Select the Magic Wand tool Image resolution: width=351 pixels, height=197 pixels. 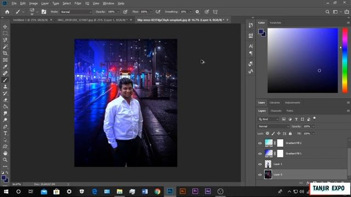point(5,47)
